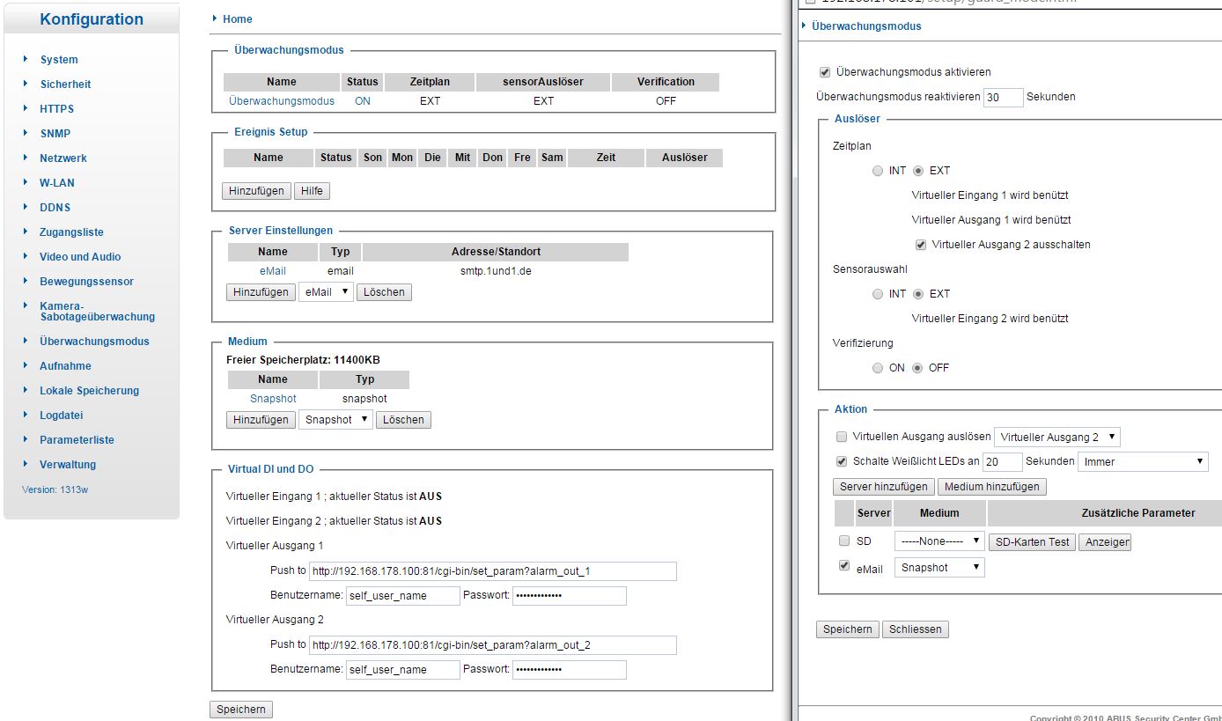The image size is (1222, 721).
Task: Click the reactivate seconds field showing 30
Action: coord(1003,97)
